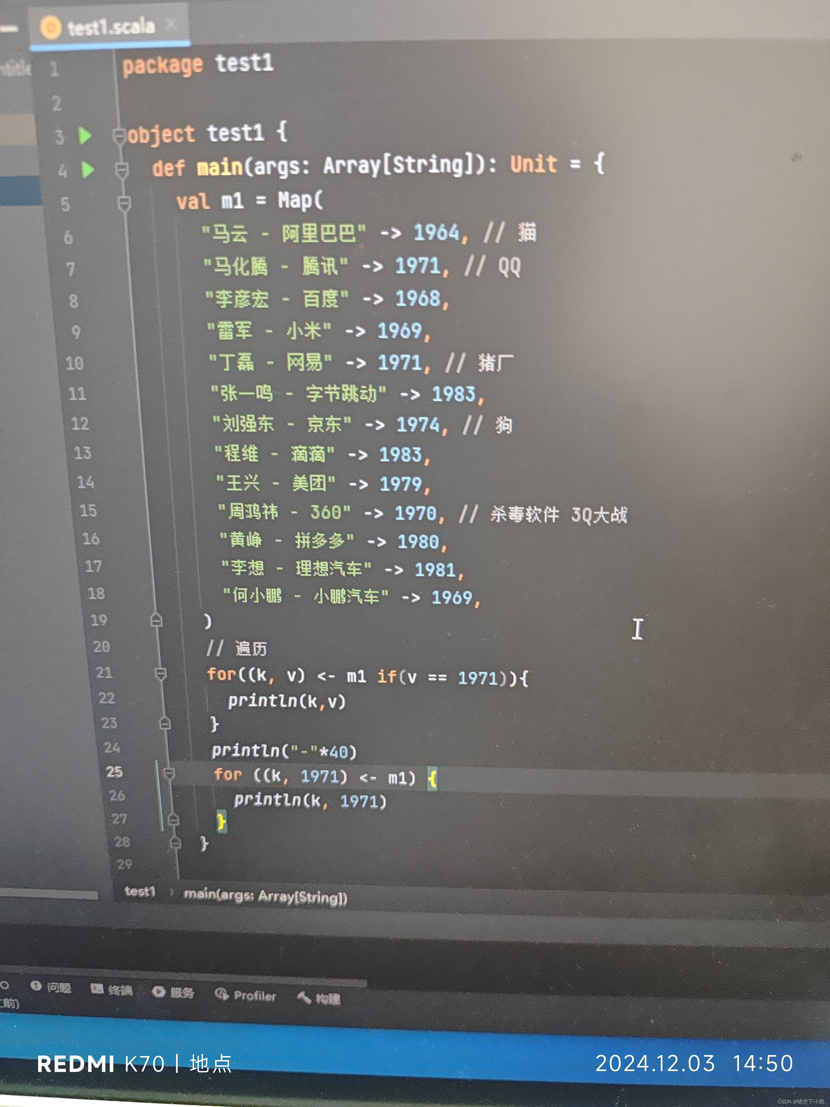Screen dimensions: 830x1107
Task: Close the test1.scala tab
Action: 171,24
